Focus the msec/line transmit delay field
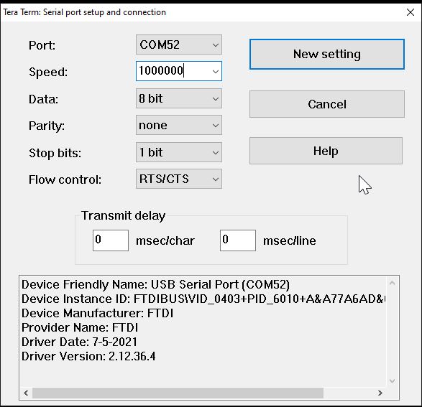The height and width of the screenshot is (407, 422). click(238, 240)
